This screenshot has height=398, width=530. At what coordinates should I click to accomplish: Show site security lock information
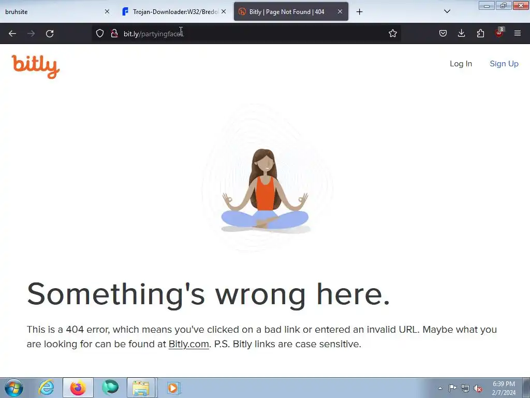(114, 33)
